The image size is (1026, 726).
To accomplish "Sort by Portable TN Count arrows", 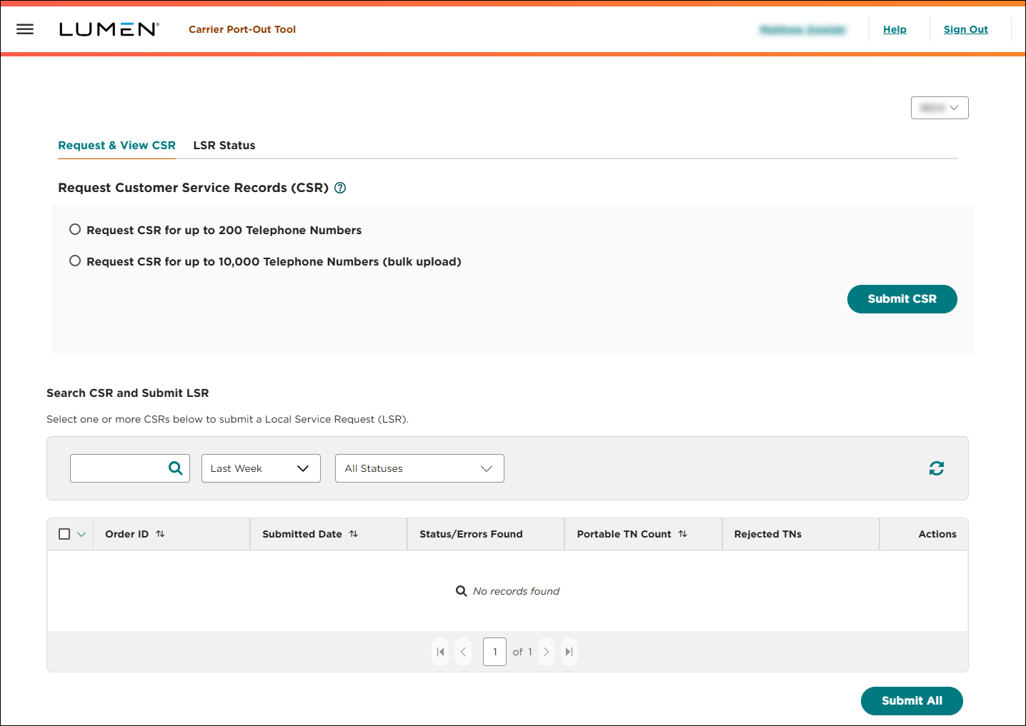I will pyautogui.click(x=682, y=534).
